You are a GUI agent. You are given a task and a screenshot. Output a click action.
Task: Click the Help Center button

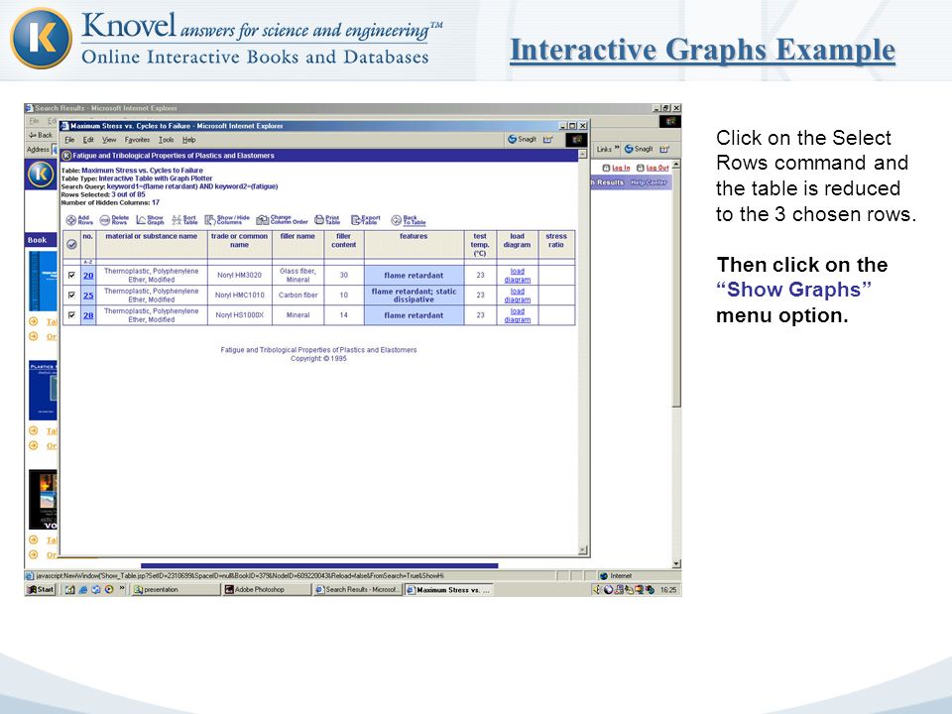pyautogui.click(x=649, y=182)
